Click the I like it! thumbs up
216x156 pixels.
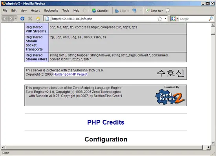point(122,11)
